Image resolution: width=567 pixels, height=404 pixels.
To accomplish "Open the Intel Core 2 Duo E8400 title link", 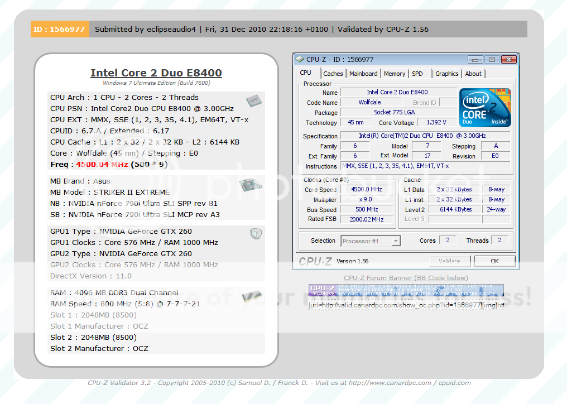I will coord(156,73).
